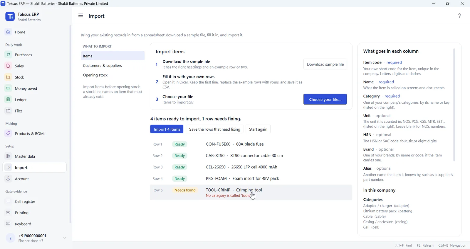The height and width of the screenshot is (249, 470).
Task: Click the Cell register list icon
Action: tap(8, 201)
